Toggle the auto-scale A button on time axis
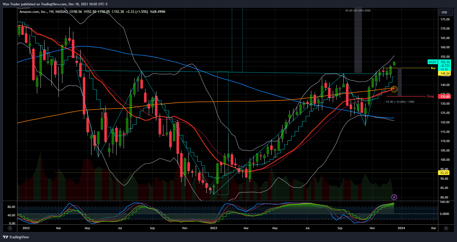 (446, 228)
